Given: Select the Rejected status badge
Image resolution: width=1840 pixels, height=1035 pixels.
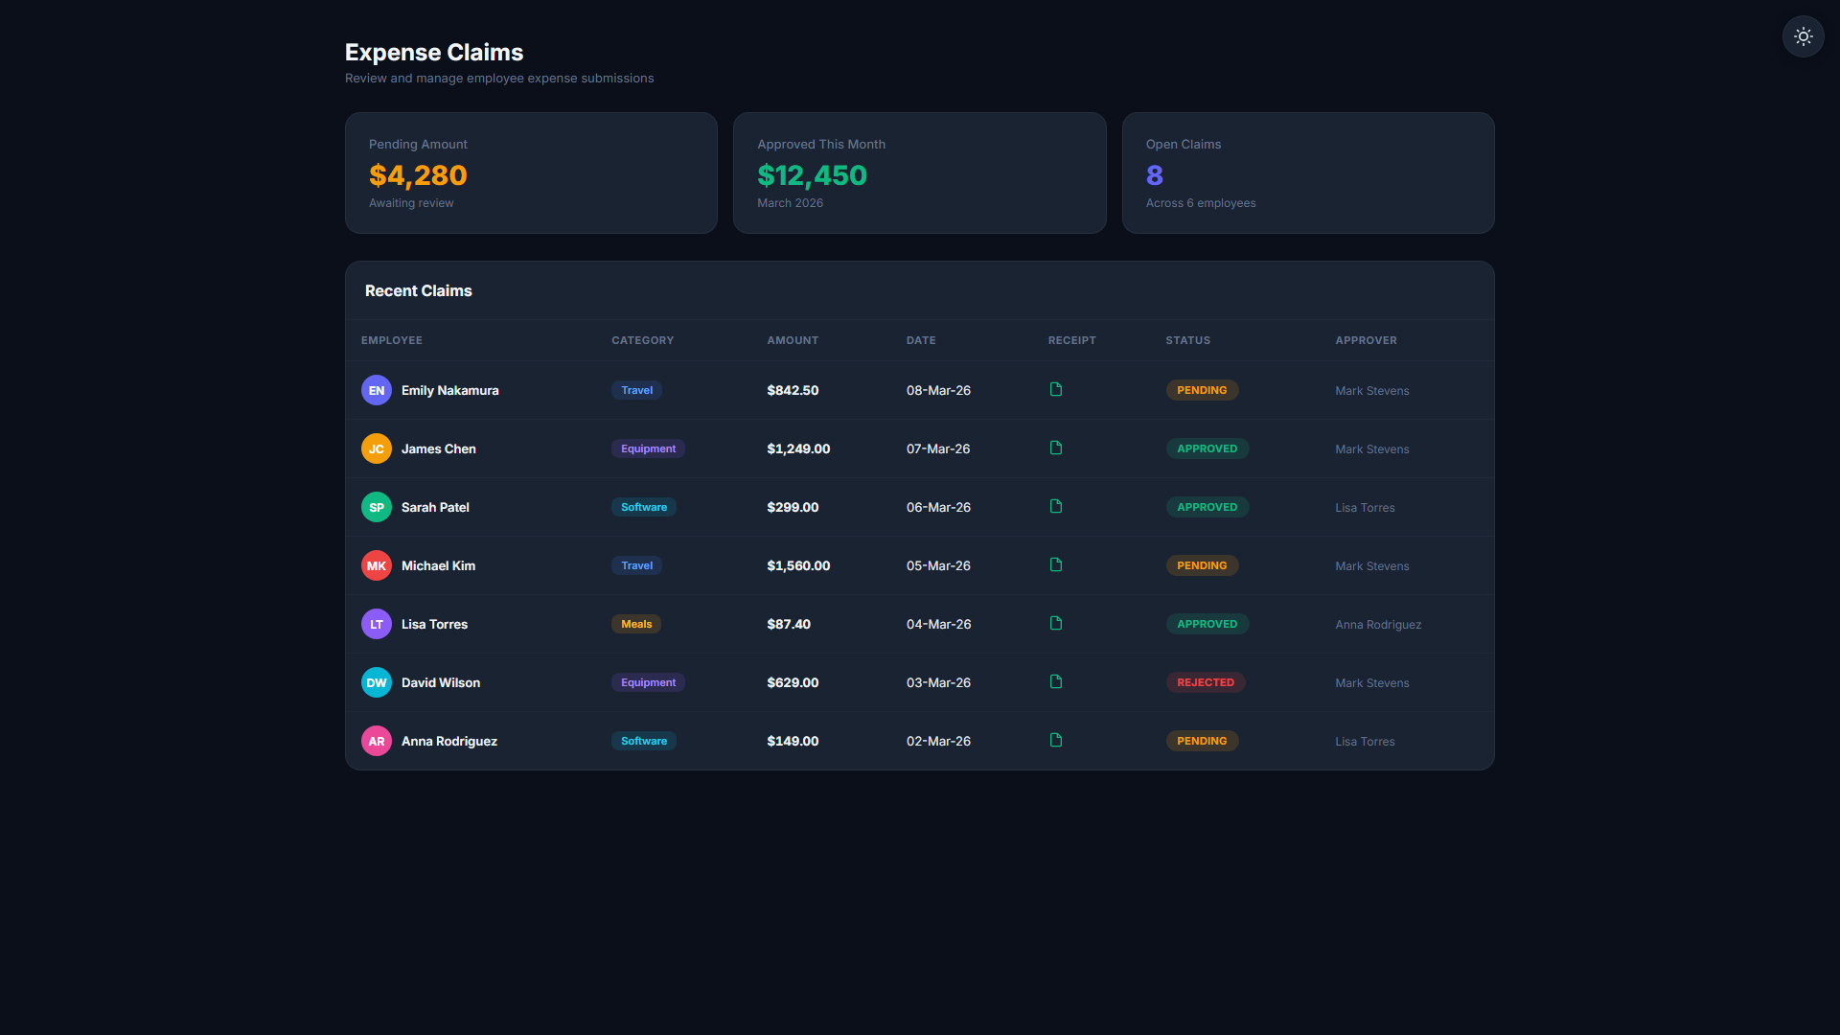Looking at the screenshot, I should point(1206,682).
